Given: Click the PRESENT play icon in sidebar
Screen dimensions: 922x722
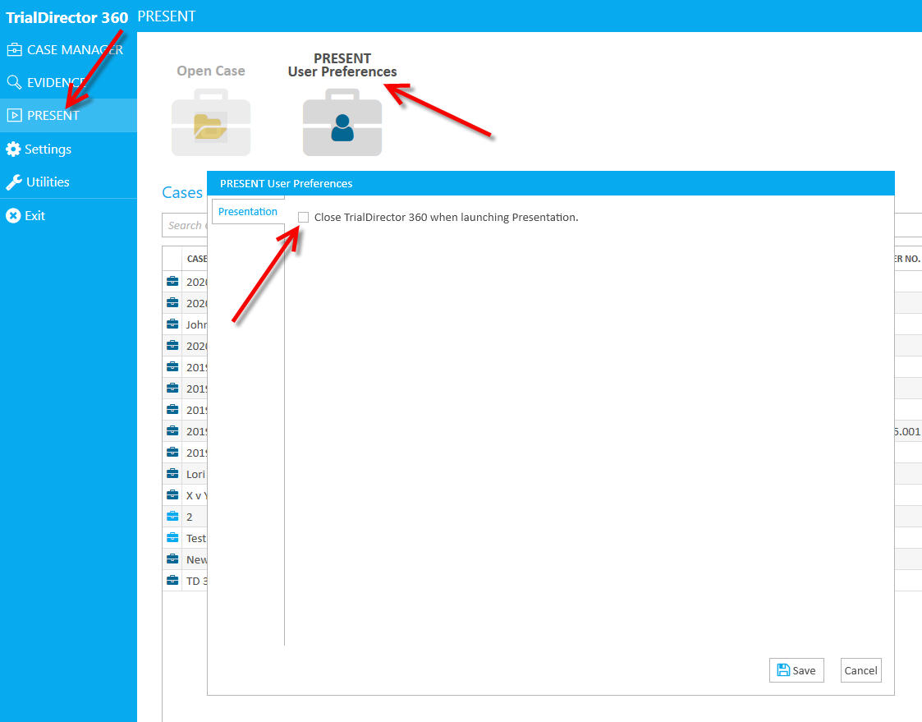Looking at the screenshot, I should (x=14, y=115).
